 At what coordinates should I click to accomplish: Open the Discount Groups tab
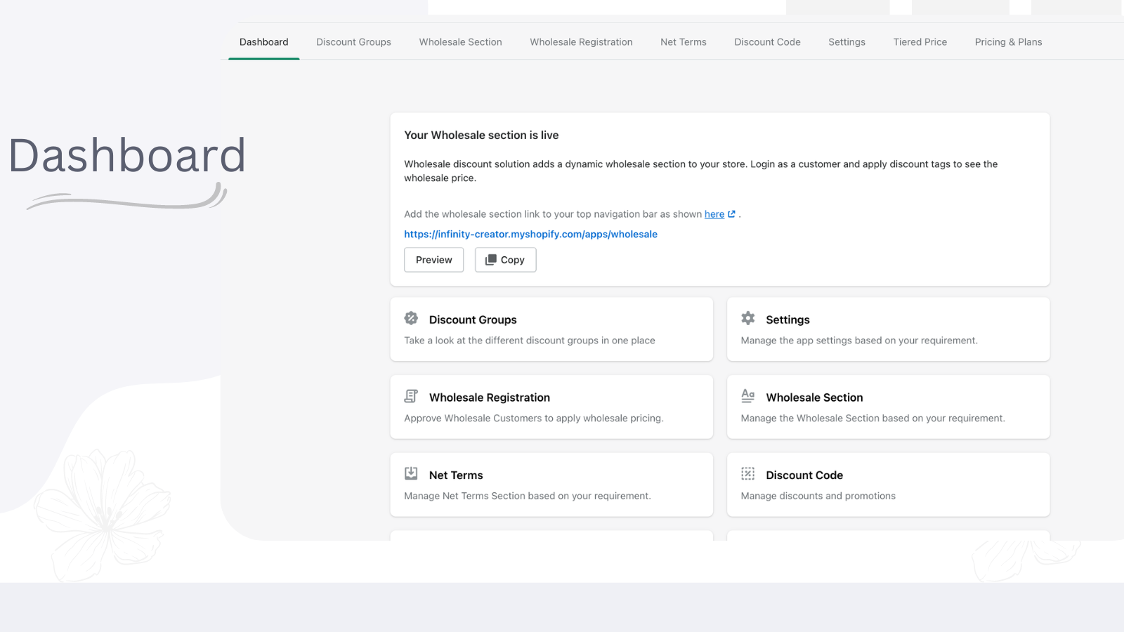click(x=353, y=42)
